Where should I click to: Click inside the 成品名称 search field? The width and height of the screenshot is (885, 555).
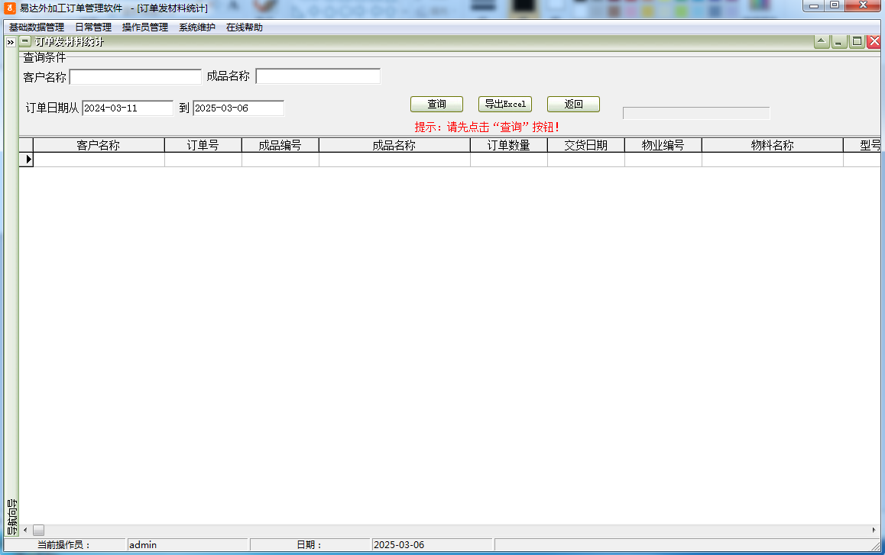click(x=318, y=76)
